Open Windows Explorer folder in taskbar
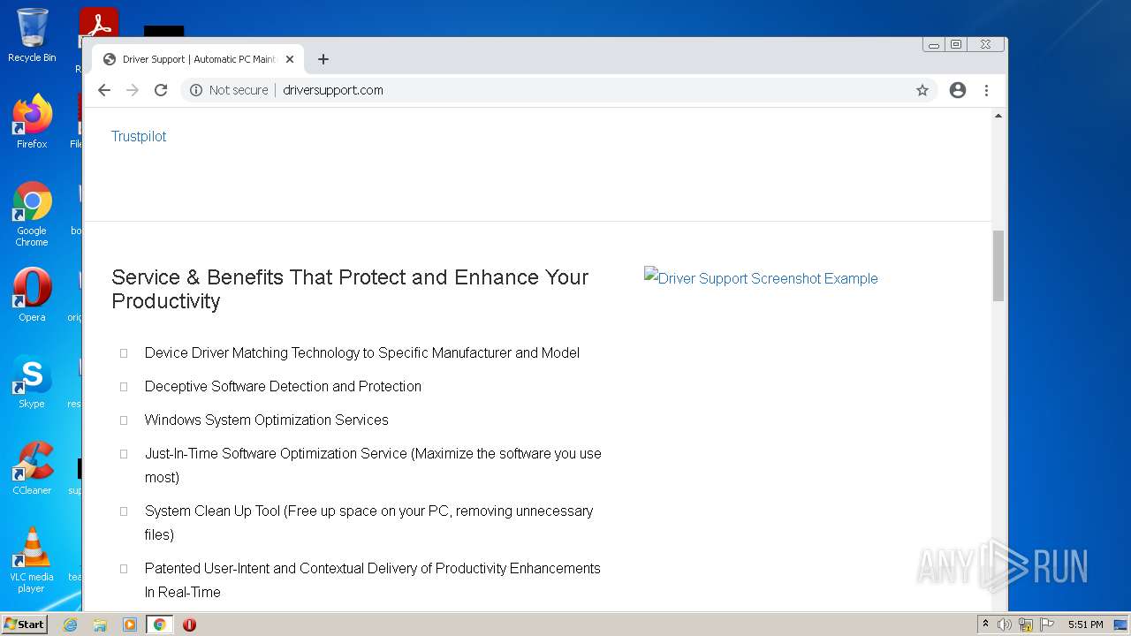This screenshot has height=636, width=1131. 100,625
